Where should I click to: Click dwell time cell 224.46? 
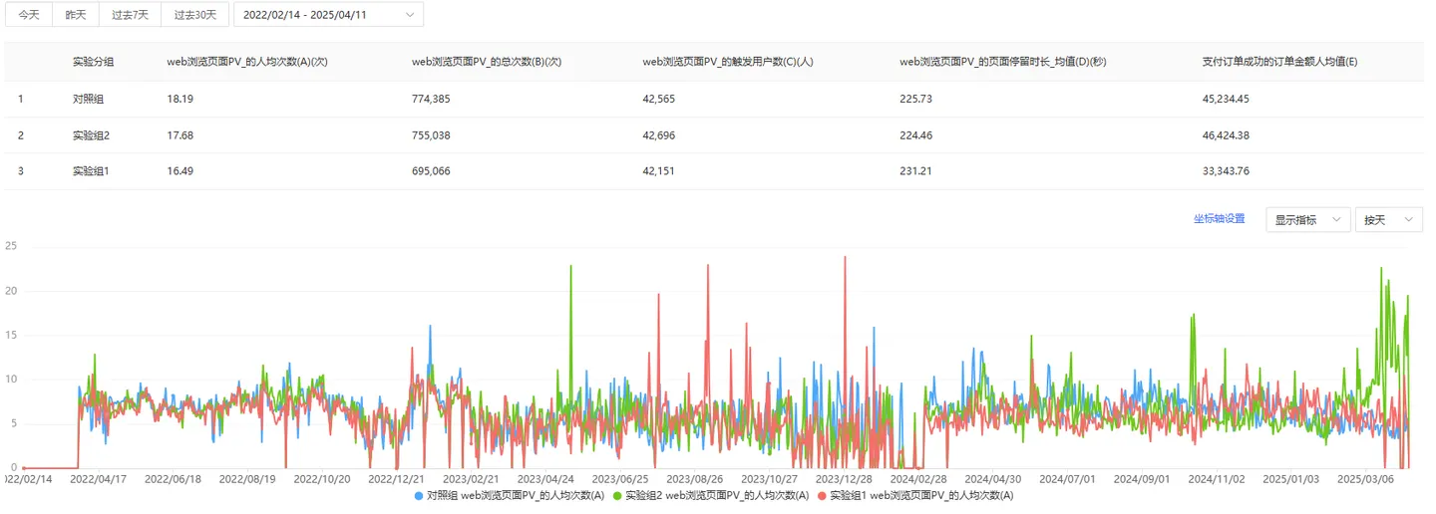coord(916,135)
